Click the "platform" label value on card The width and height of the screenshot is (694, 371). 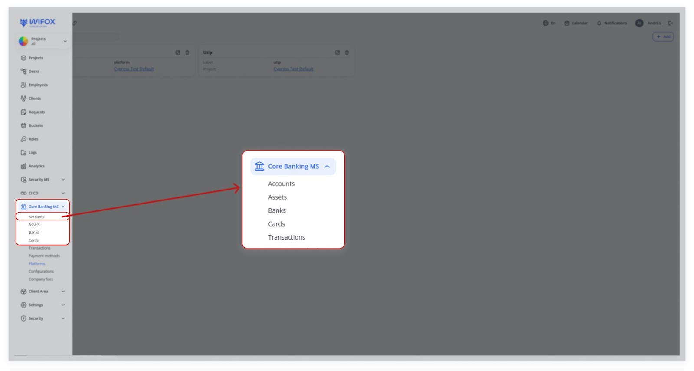[x=121, y=62]
